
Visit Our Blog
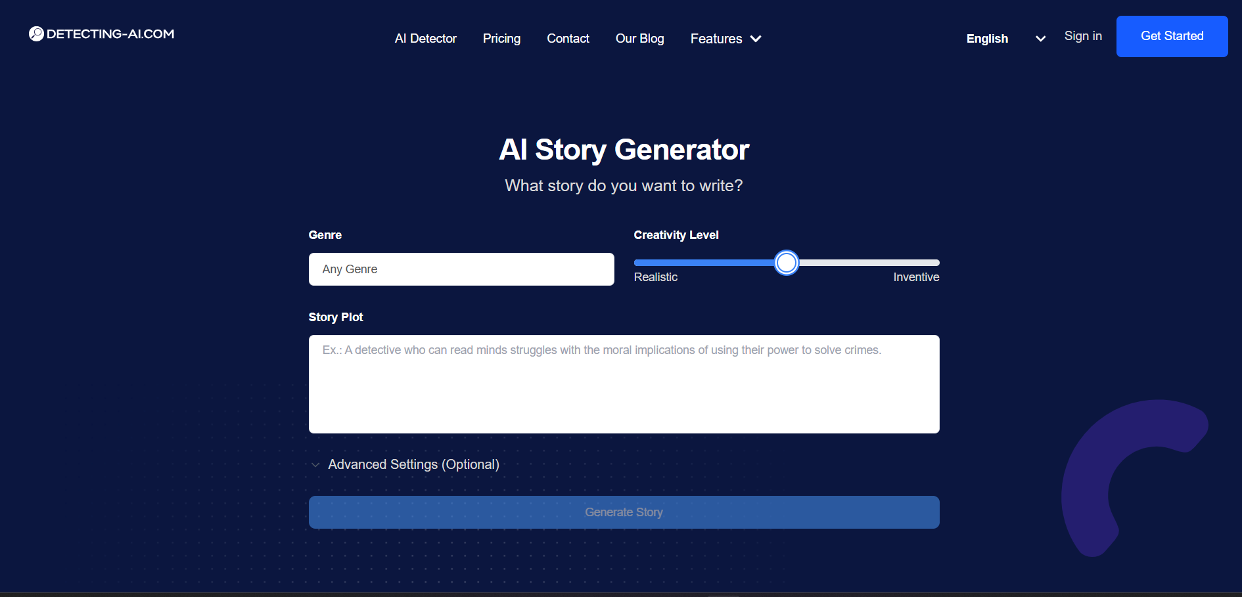(x=639, y=39)
